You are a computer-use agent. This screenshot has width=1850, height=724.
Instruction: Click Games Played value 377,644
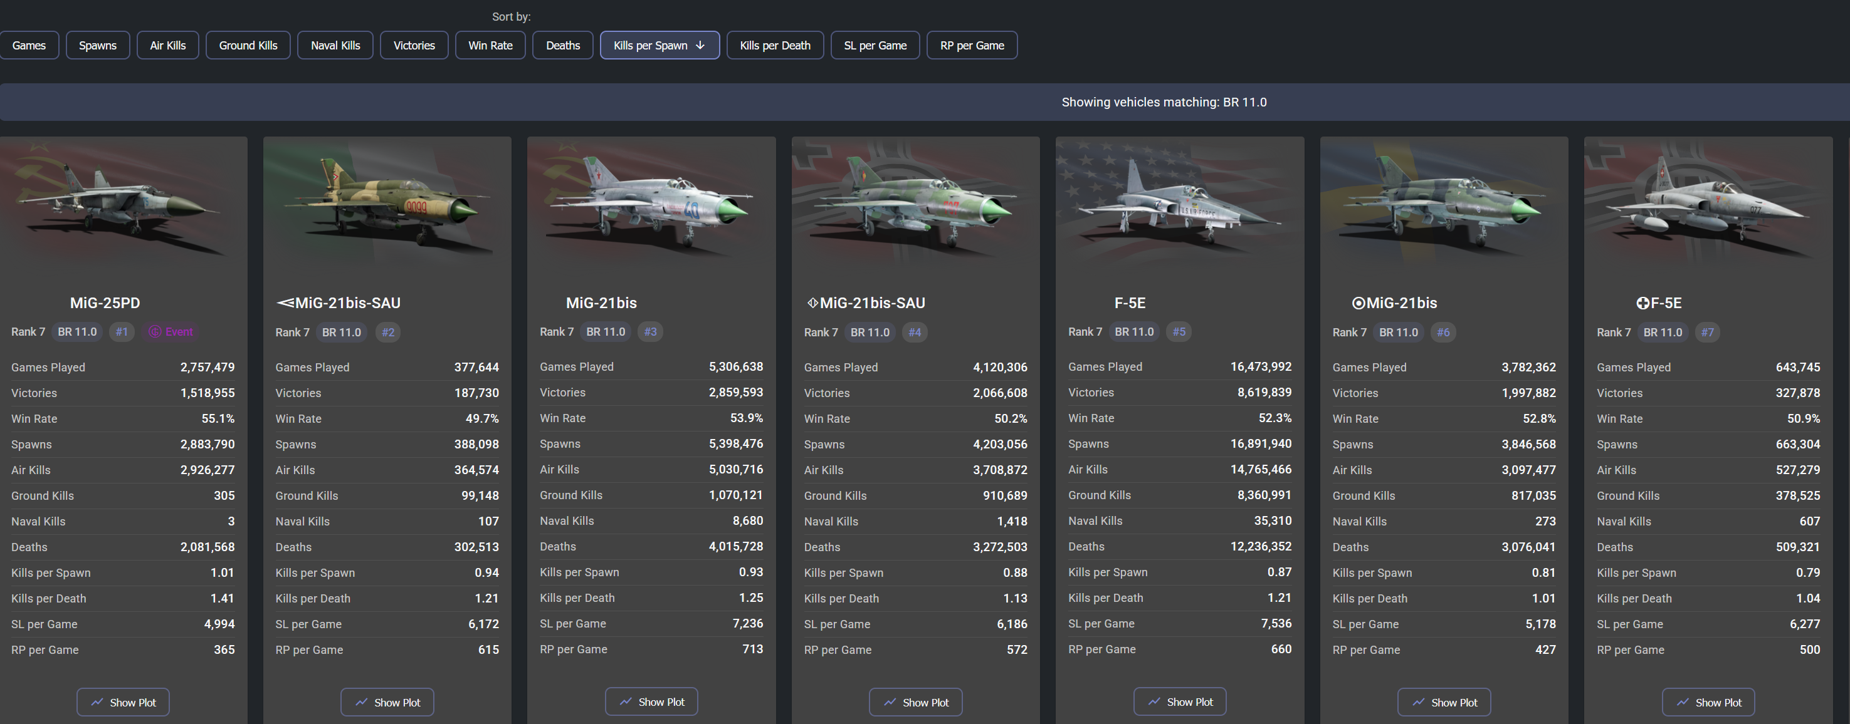point(476,368)
